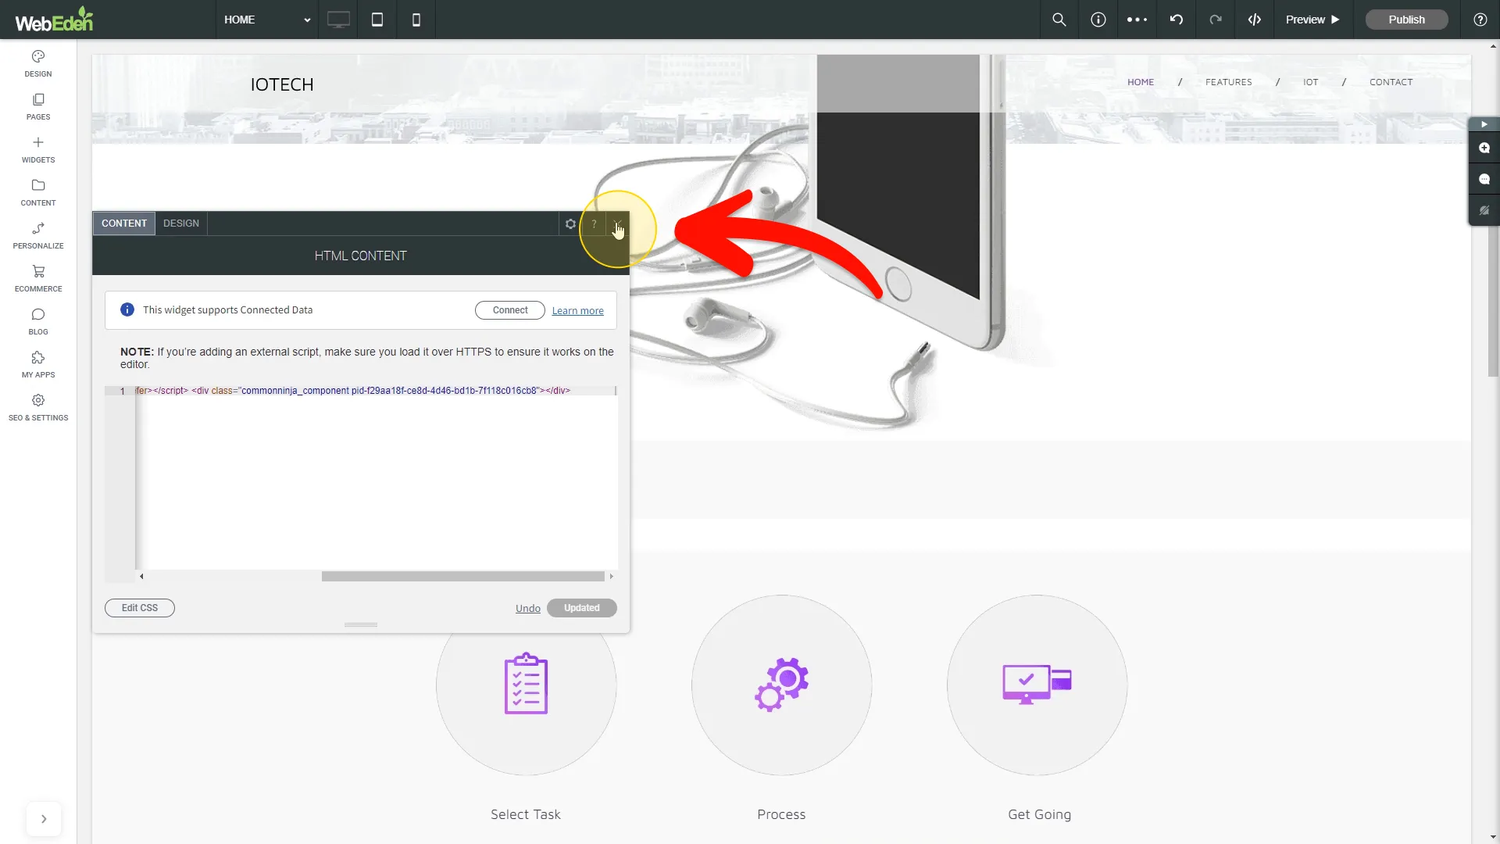Image resolution: width=1500 pixels, height=844 pixels.
Task: Click the Publish button
Action: click(x=1406, y=20)
